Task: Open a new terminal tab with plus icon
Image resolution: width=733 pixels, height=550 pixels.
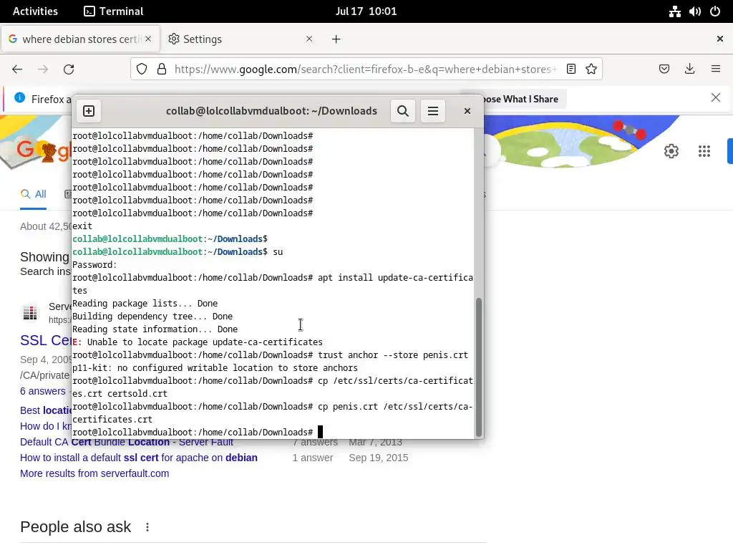Action: (88, 111)
